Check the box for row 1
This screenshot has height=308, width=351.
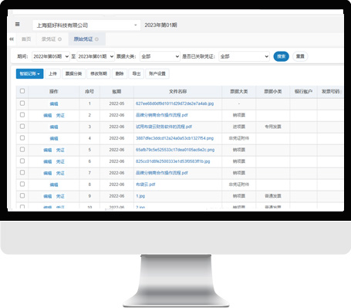pos(22,103)
